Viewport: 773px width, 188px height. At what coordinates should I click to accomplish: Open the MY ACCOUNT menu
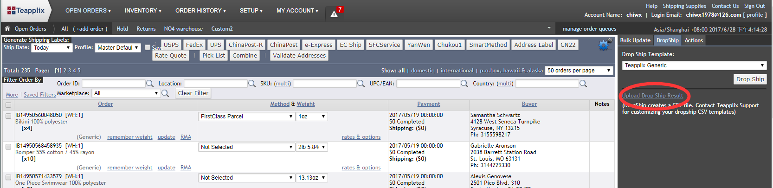point(297,11)
